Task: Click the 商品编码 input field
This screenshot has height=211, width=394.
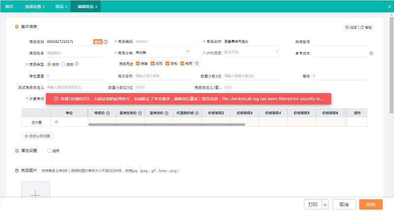Action: [164, 42]
